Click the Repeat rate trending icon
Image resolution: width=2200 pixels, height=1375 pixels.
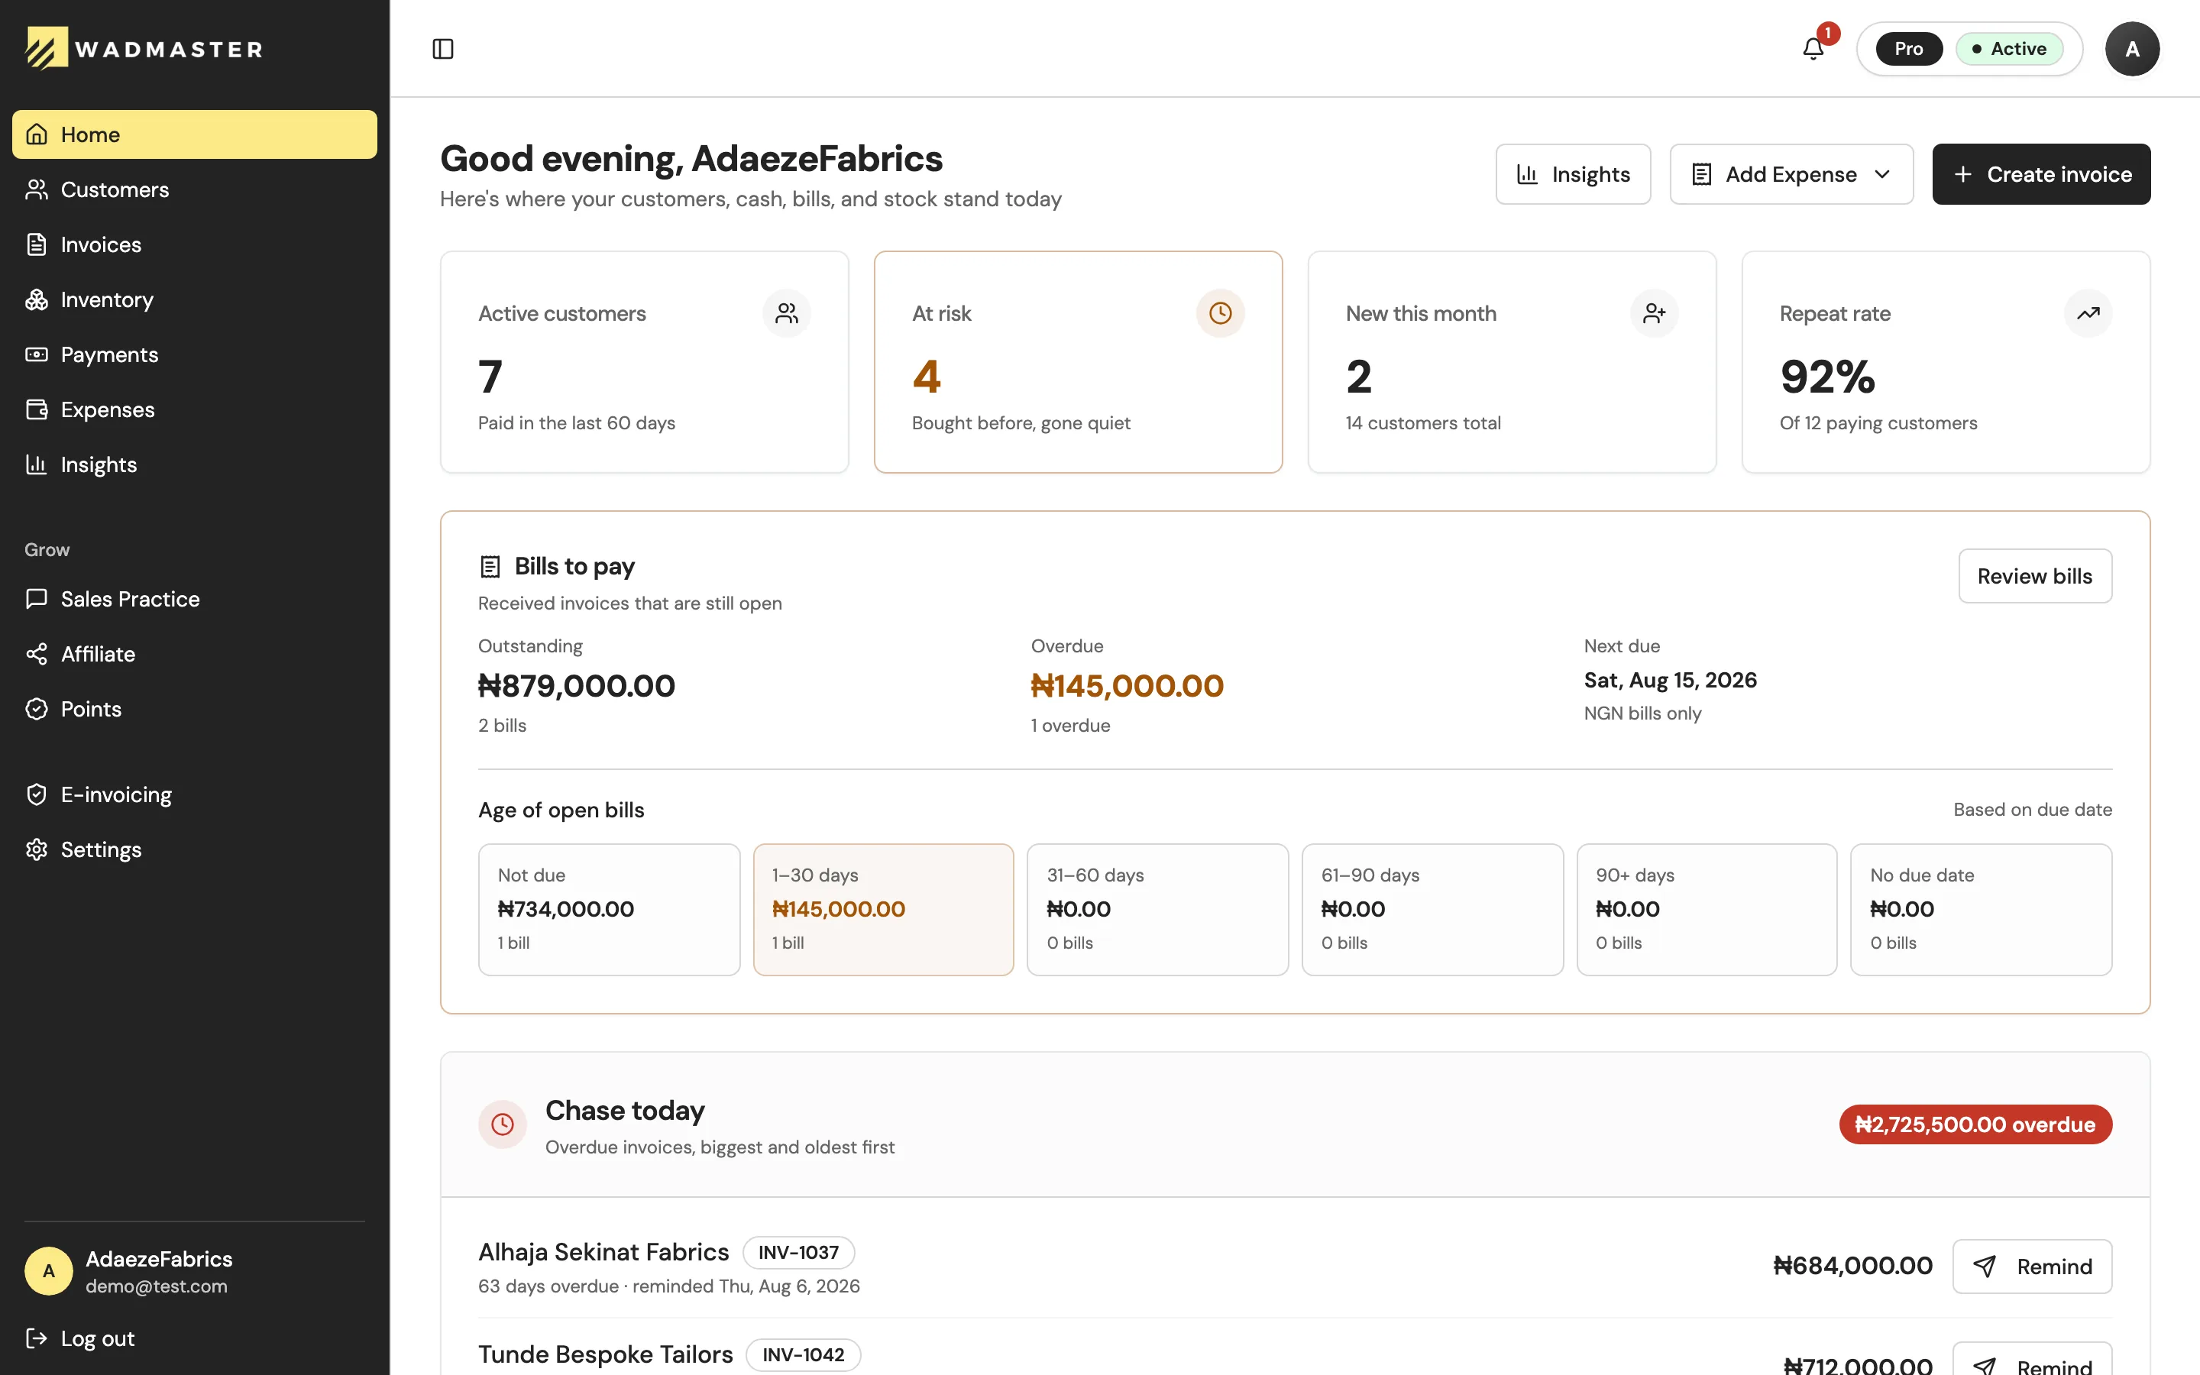click(2088, 313)
